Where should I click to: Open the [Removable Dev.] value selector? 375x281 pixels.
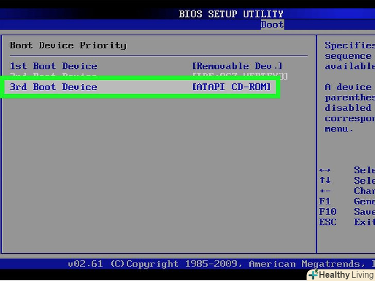click(x=237, y=66)
